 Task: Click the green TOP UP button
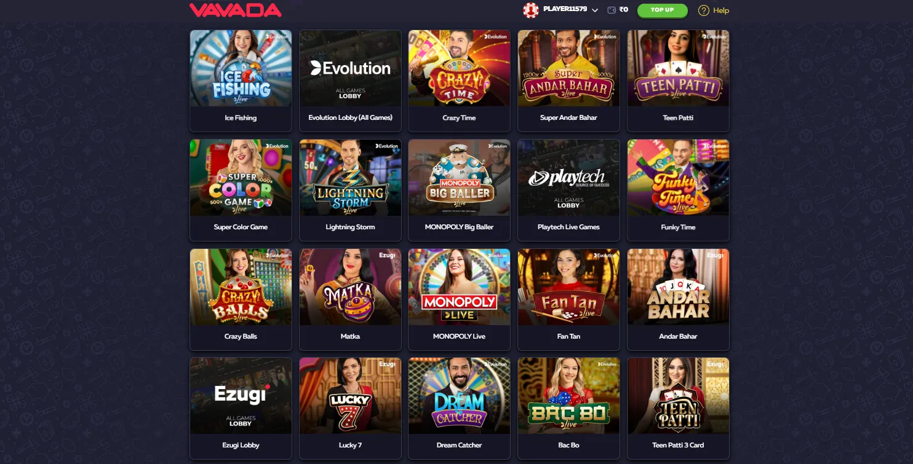(663, 10)
